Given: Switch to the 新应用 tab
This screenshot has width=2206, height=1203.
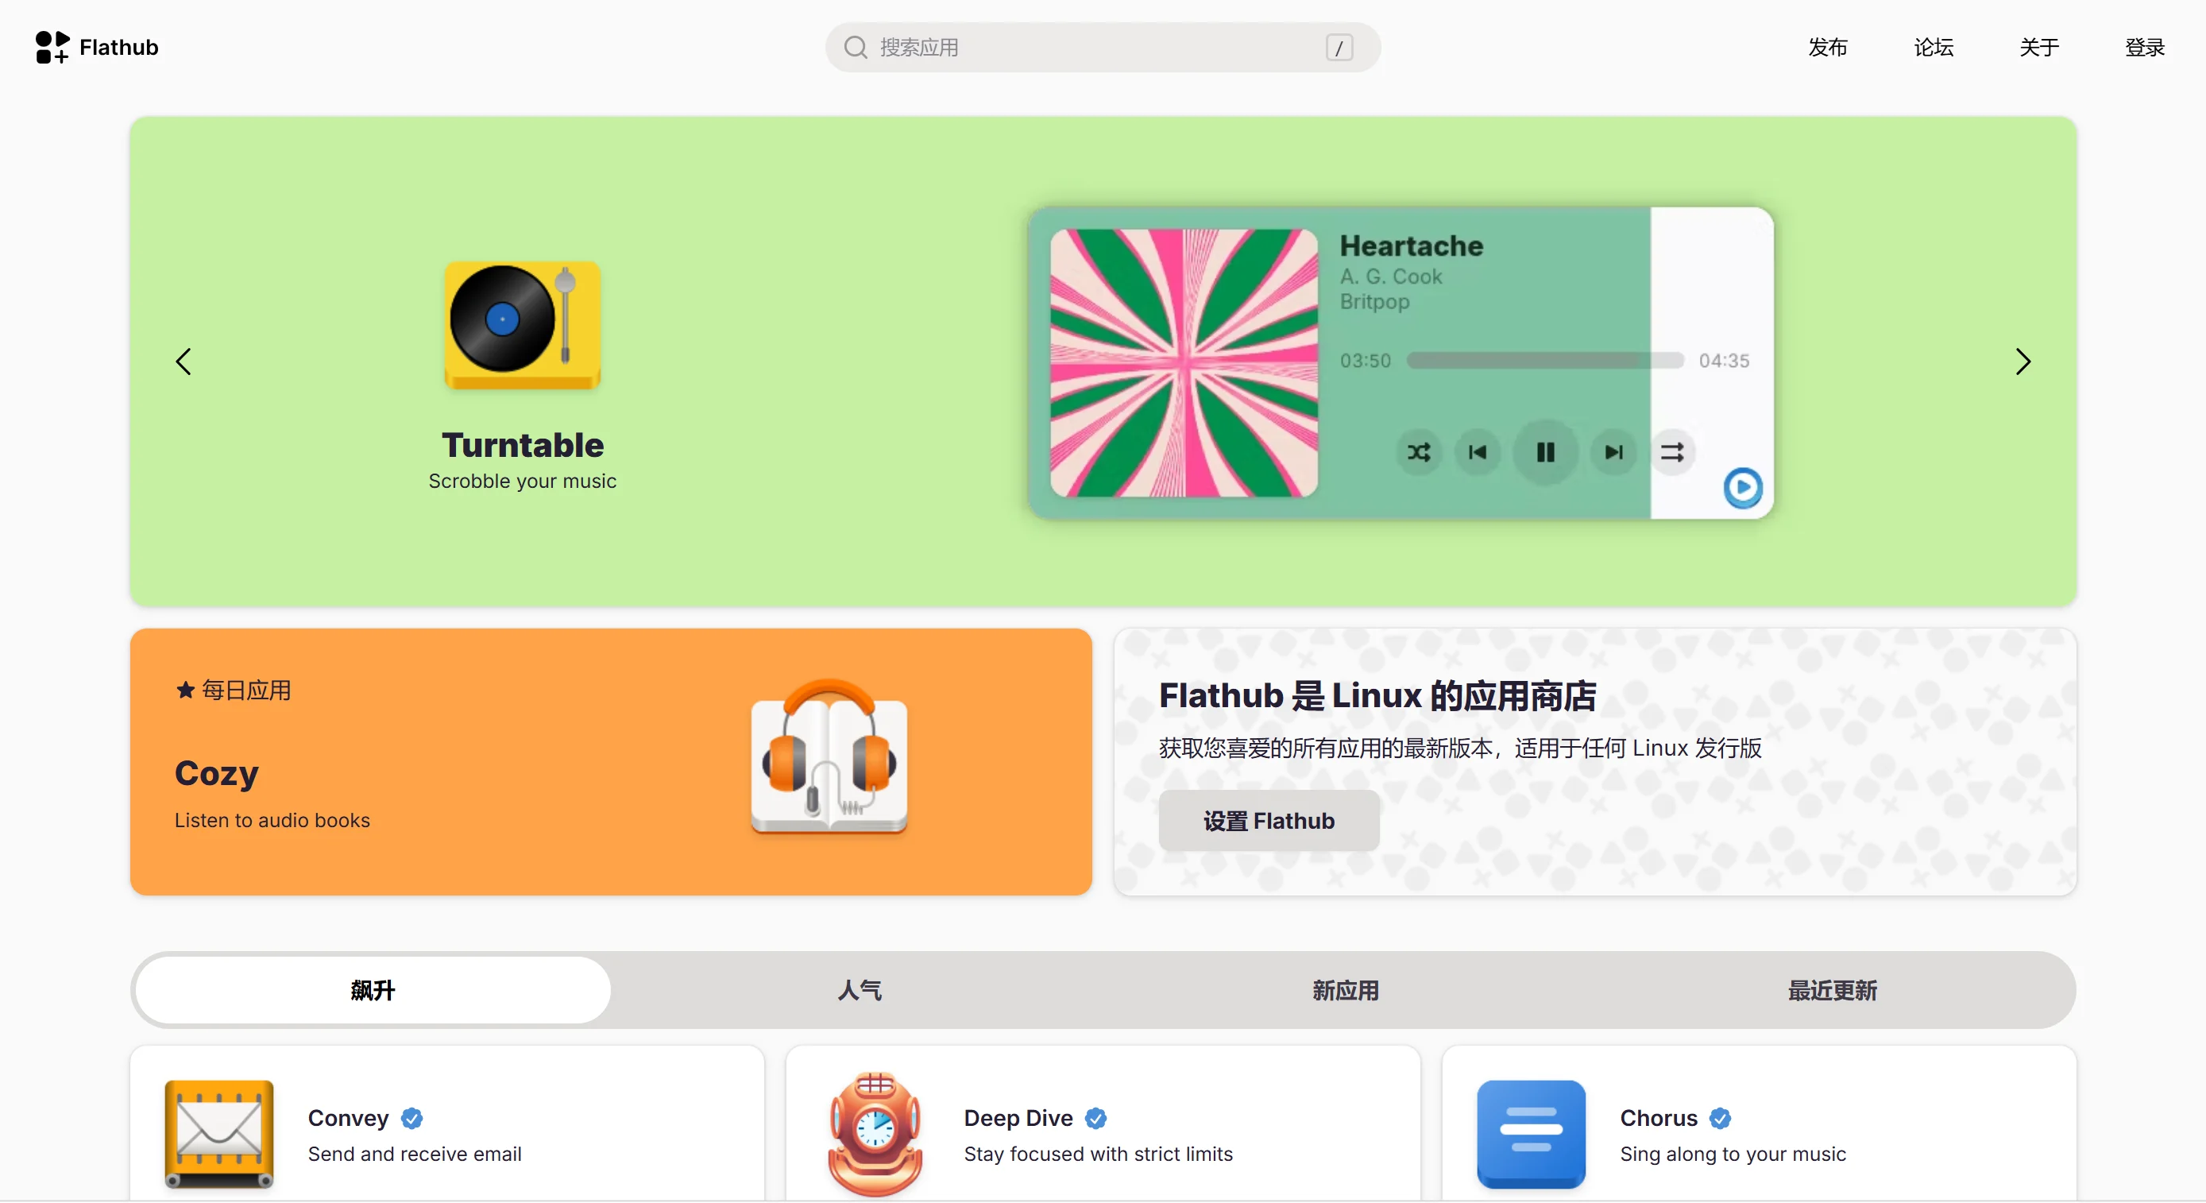Looking at the screenshot, I should click(1346, 991).
